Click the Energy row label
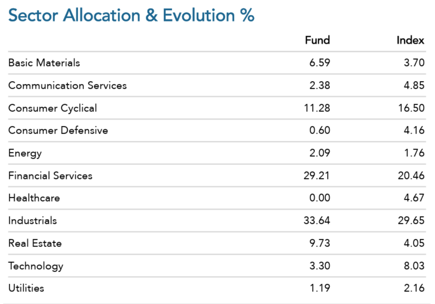This screenshot has height=304, width=435. point(25,153)
